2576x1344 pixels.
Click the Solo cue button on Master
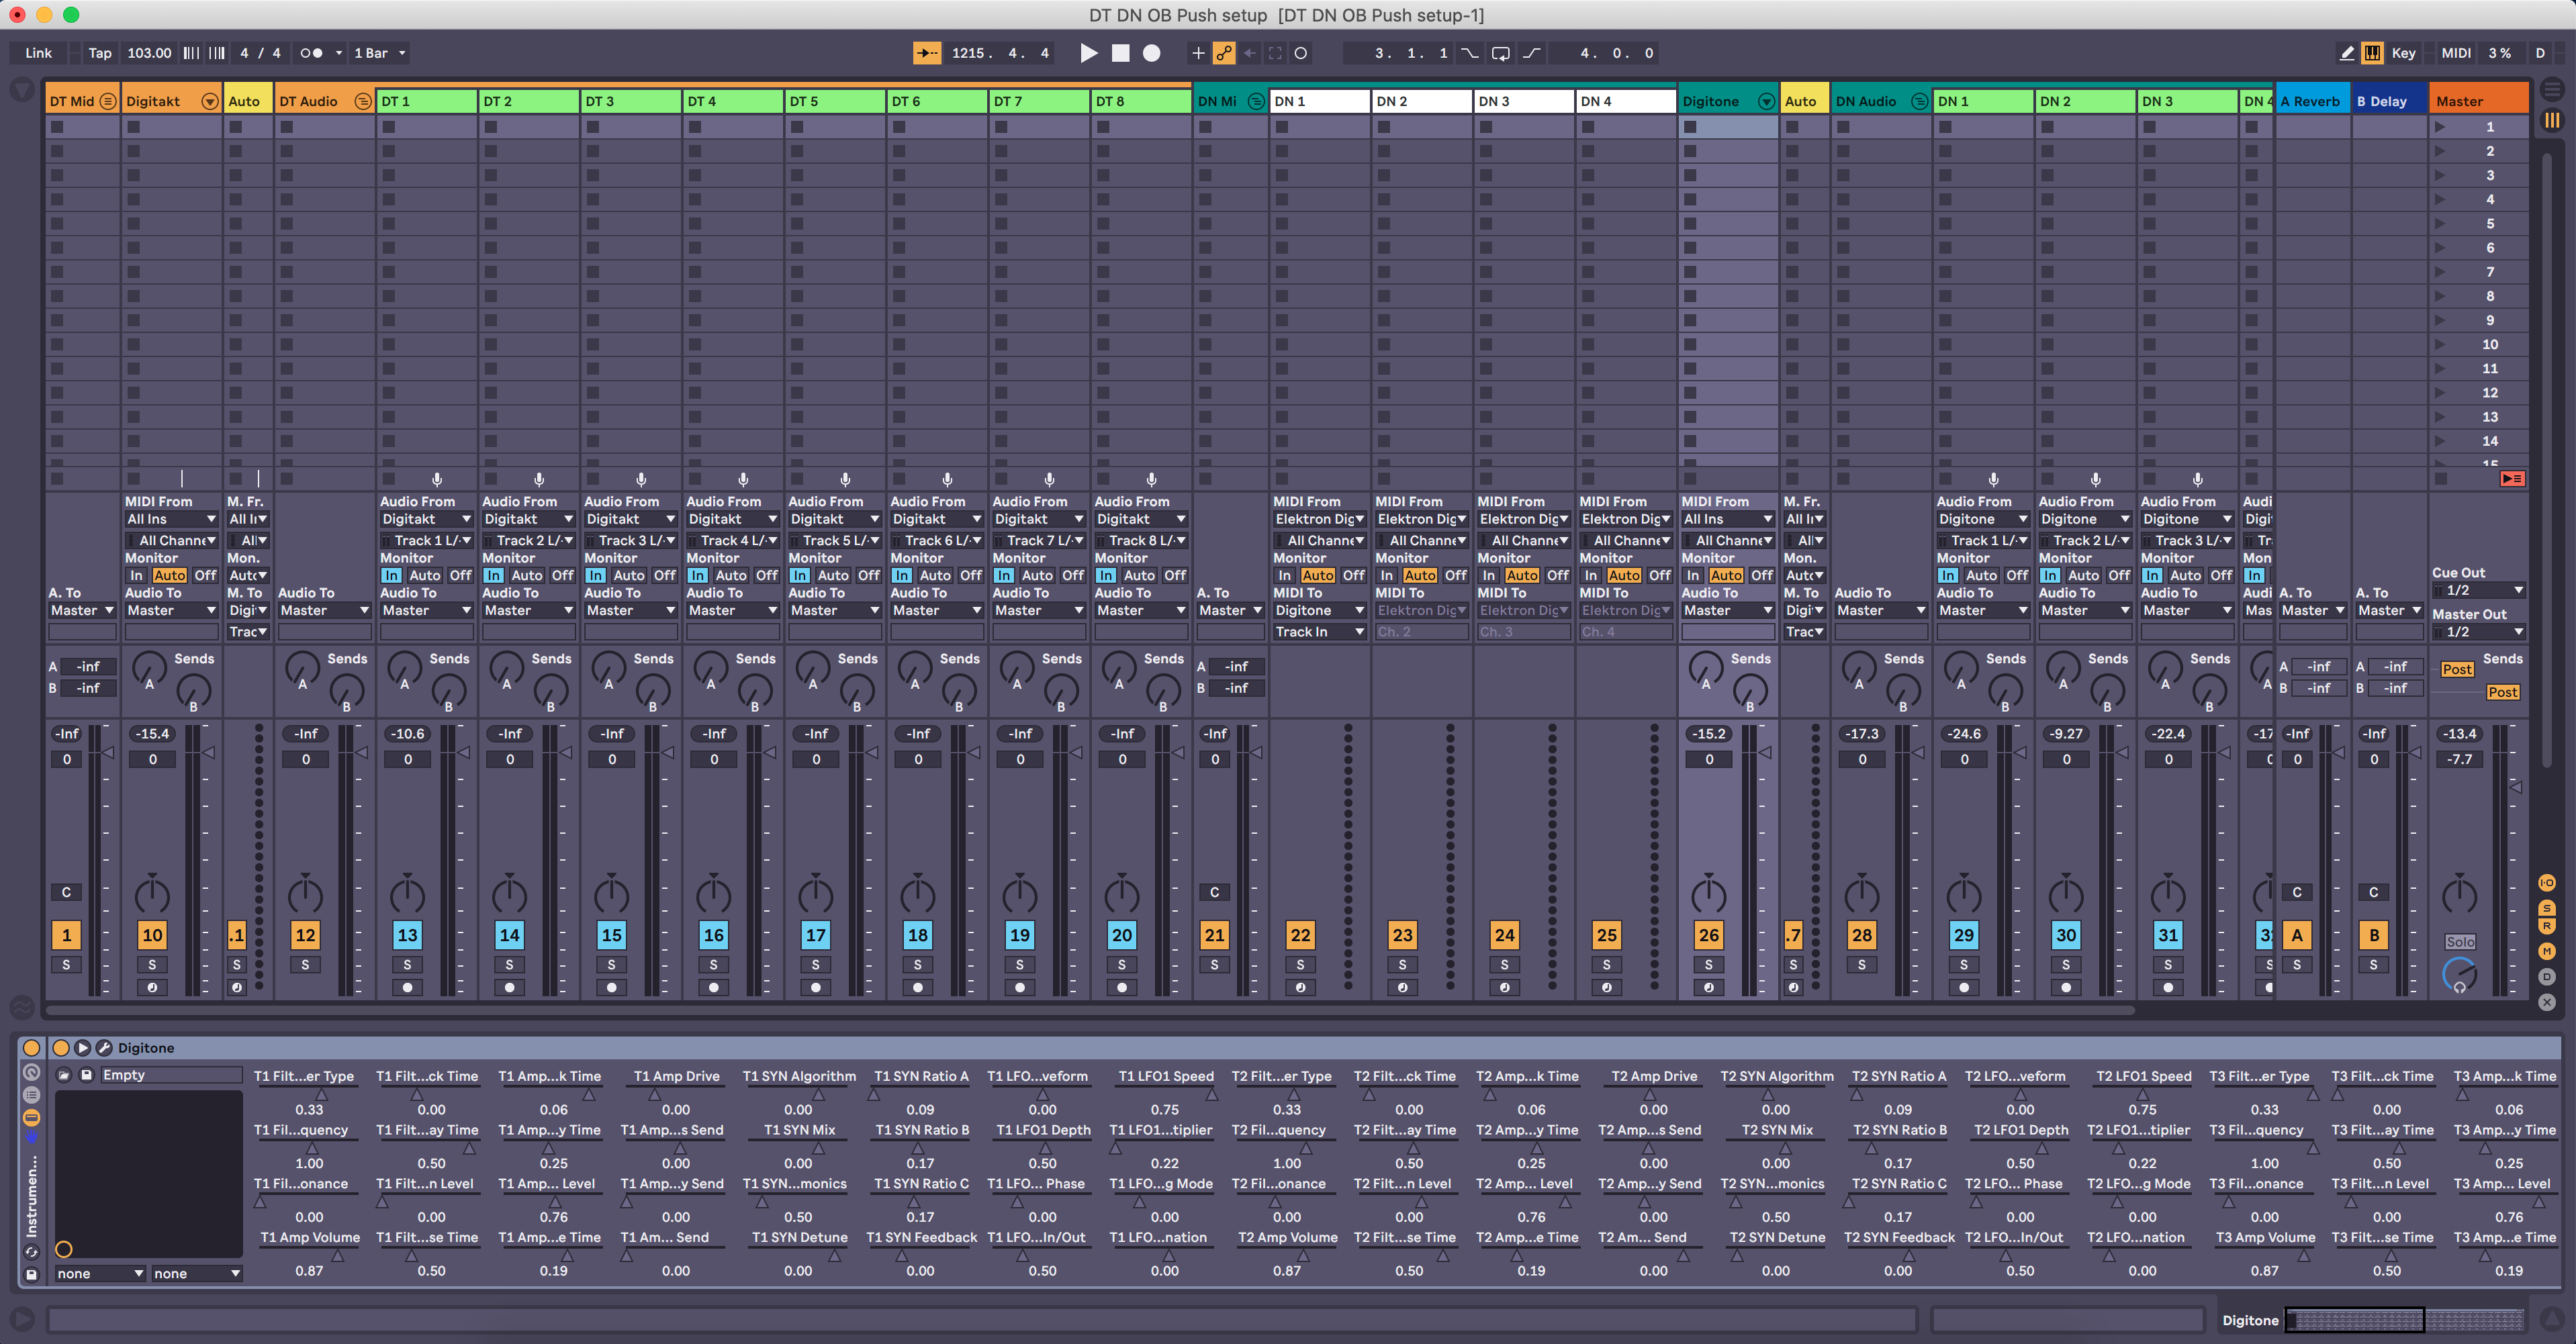pyautogui.click(x=2460, y=942)
